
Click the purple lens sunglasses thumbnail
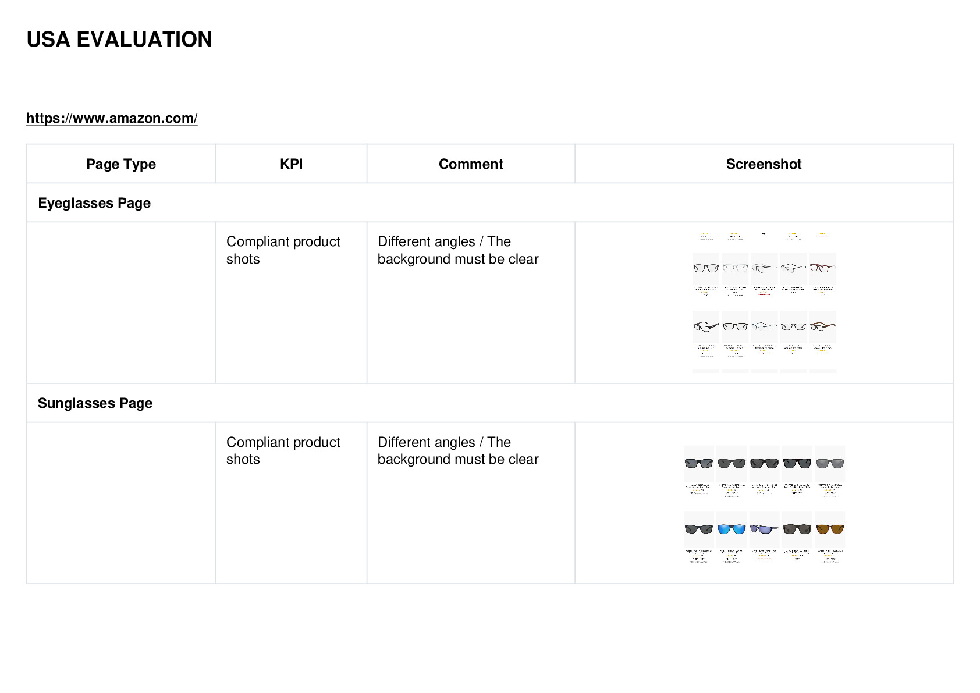point(764,529)
